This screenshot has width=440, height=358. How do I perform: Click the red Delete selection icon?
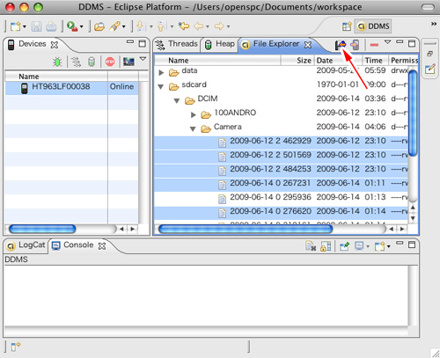coord(374,45)
